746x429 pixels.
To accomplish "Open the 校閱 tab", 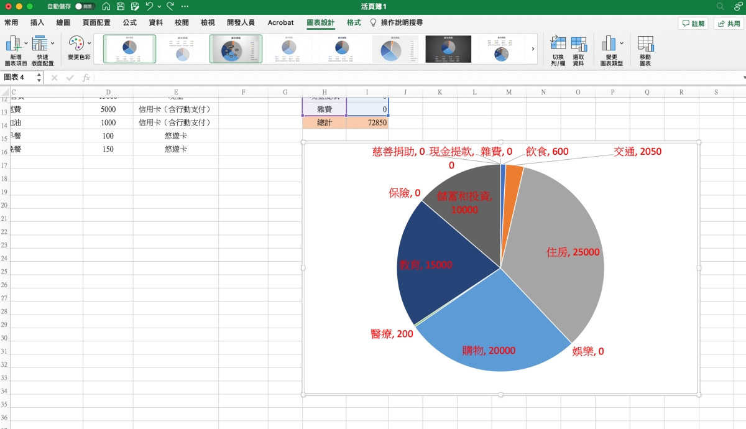I will tap(182, 22).
